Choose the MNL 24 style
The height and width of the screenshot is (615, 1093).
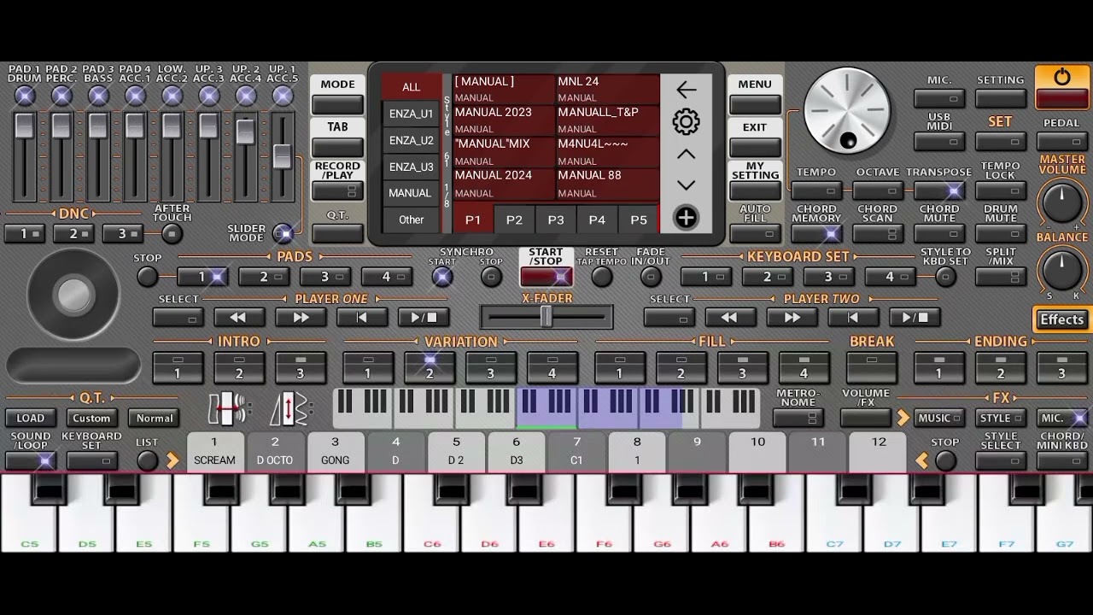coord(608,90)
